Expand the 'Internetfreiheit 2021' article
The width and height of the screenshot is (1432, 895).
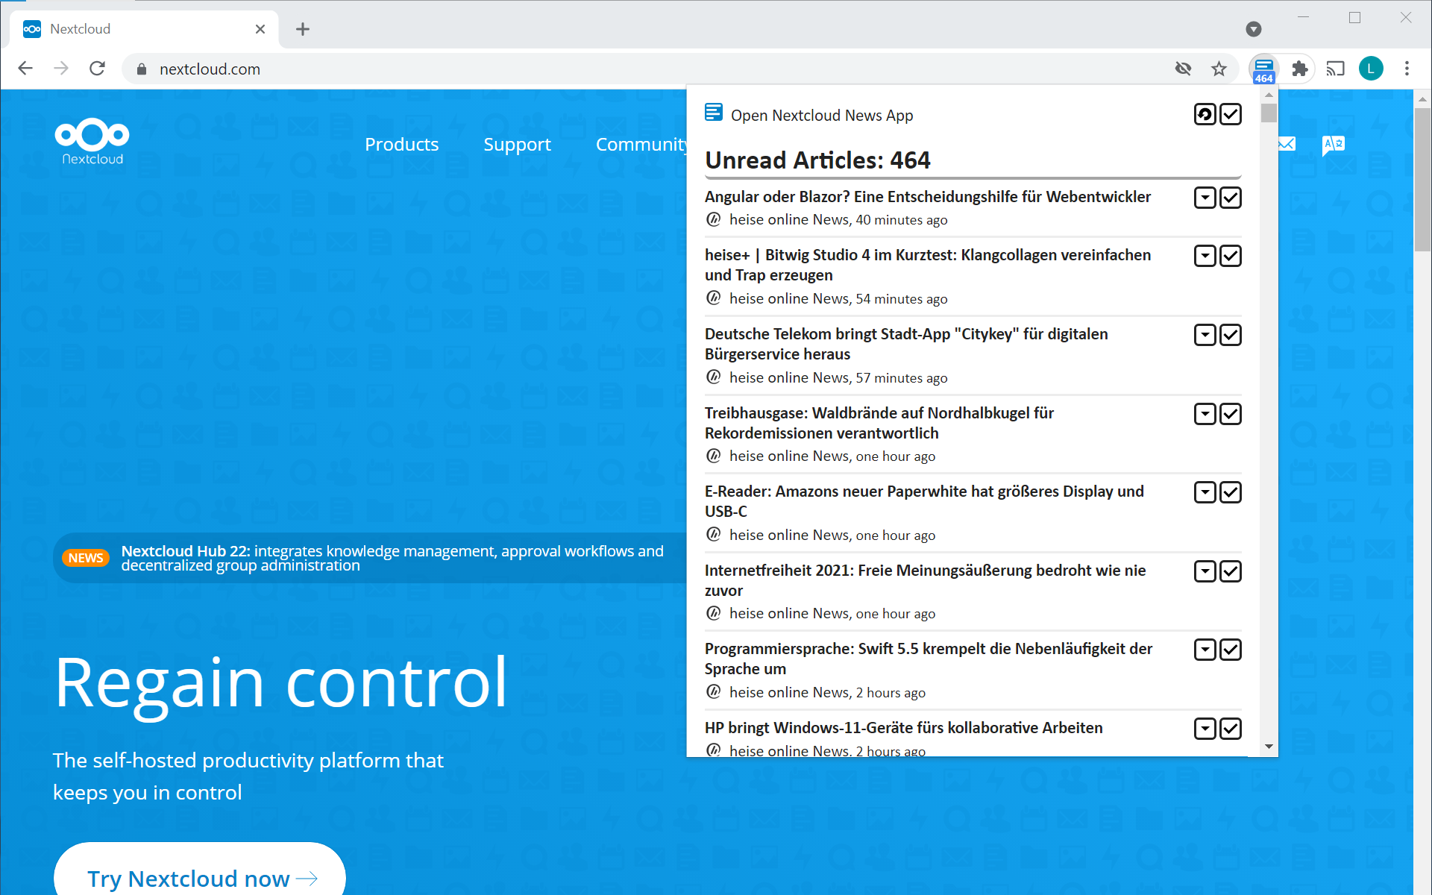coord(1205,571)
